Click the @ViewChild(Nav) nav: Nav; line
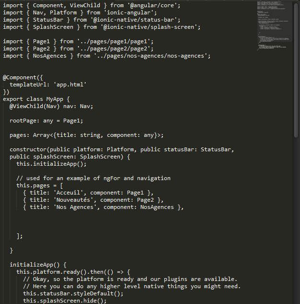 point(51,106)
